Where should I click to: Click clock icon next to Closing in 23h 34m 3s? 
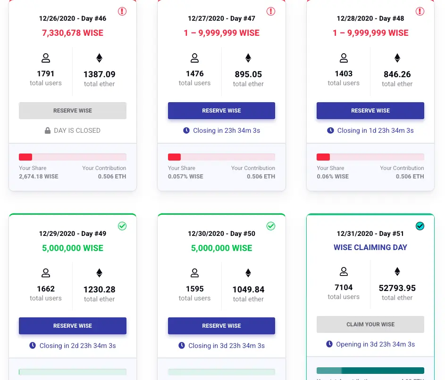pyautogui.click(x=186, y=130)
